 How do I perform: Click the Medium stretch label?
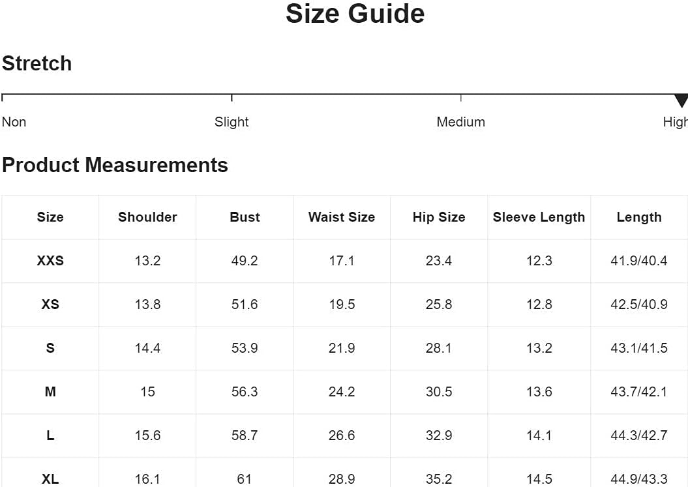[x=460, y=121]
